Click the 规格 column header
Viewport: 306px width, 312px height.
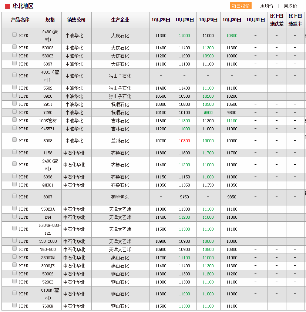50,20
